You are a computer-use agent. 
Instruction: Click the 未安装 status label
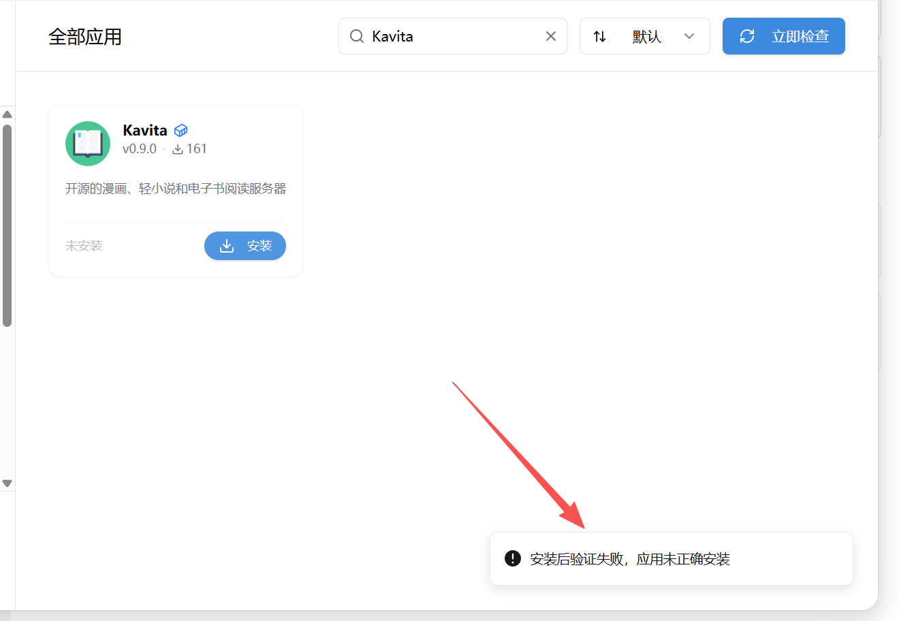(84, 246)
